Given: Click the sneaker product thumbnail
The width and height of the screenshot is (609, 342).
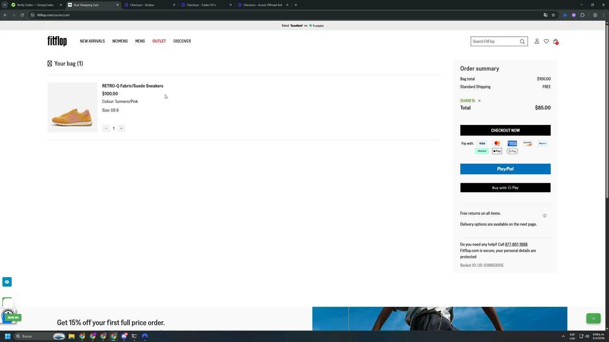Looking at the screenshot, I should 72,107.
